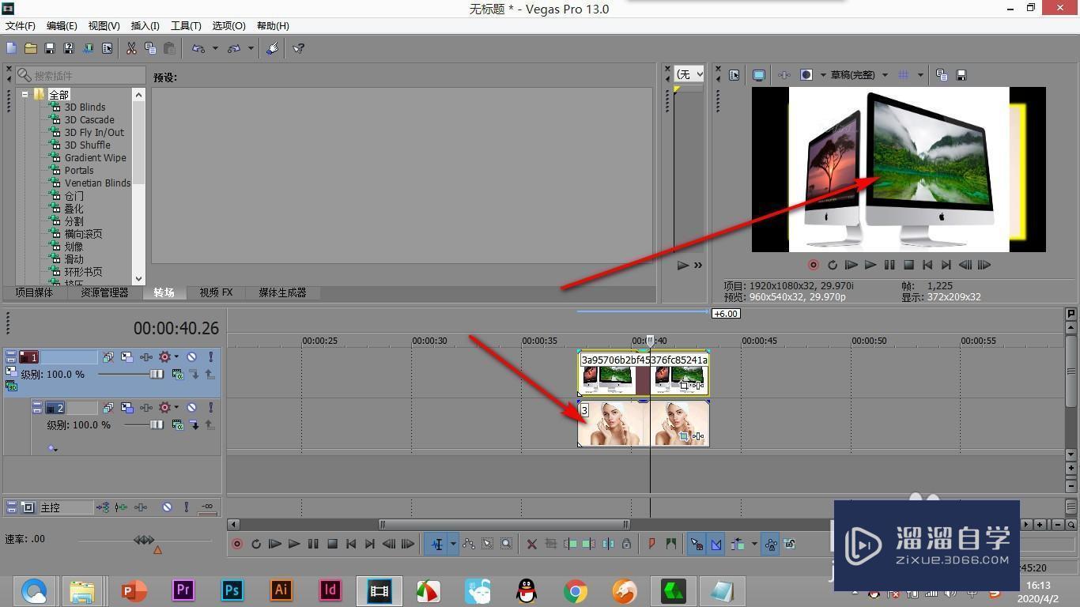Toggle loop playback in timeline transport
This screenshot has width=1080, height=607.
coord(256,544)
